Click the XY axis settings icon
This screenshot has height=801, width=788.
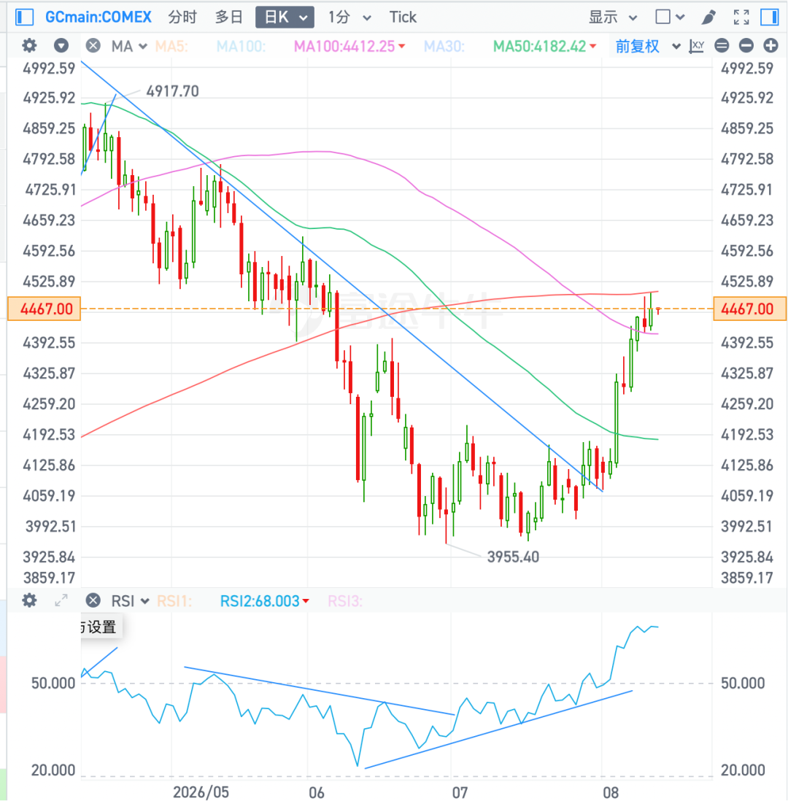pyautogui.click(x=697, y=46)
